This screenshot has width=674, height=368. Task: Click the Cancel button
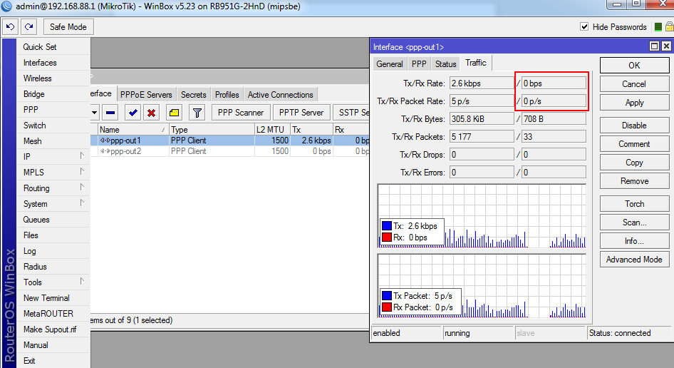click(634, 84)
